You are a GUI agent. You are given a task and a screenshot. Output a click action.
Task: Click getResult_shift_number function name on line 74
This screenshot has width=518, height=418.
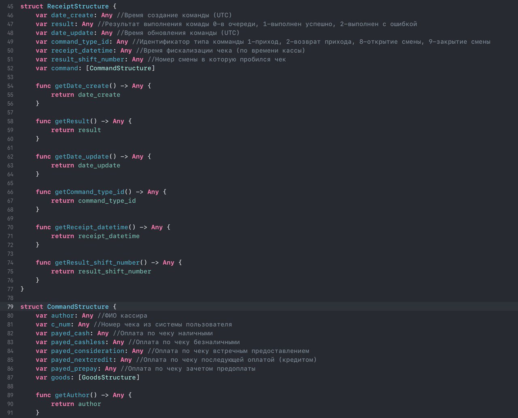point(97,262)
